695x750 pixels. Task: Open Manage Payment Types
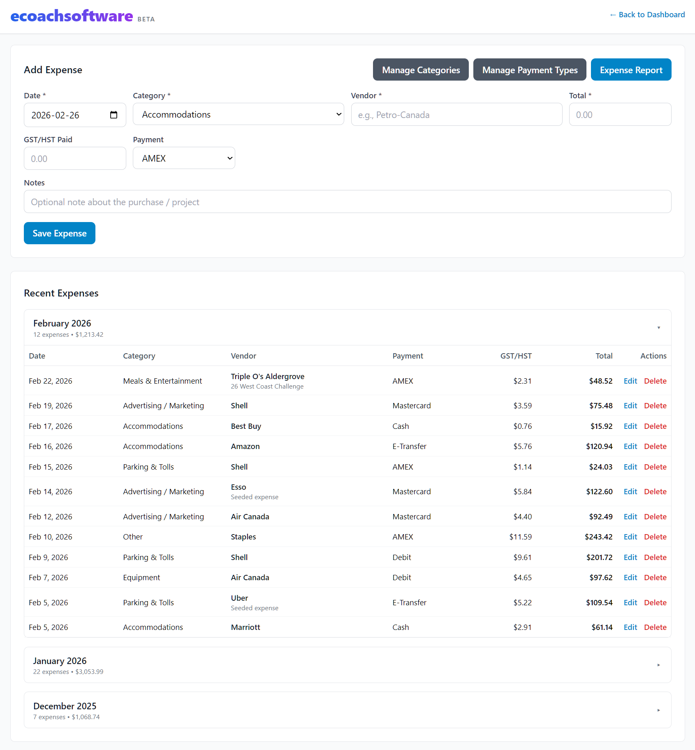[x=529, y=70]
